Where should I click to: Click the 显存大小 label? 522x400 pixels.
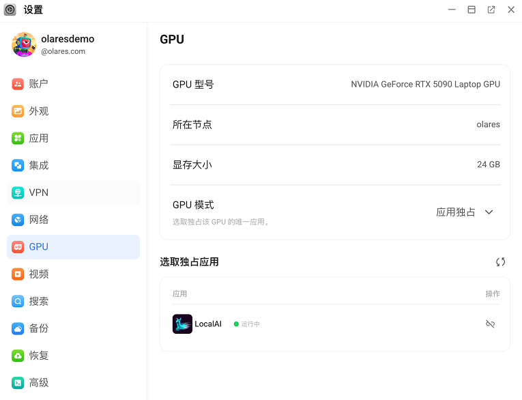click(192, 165)
